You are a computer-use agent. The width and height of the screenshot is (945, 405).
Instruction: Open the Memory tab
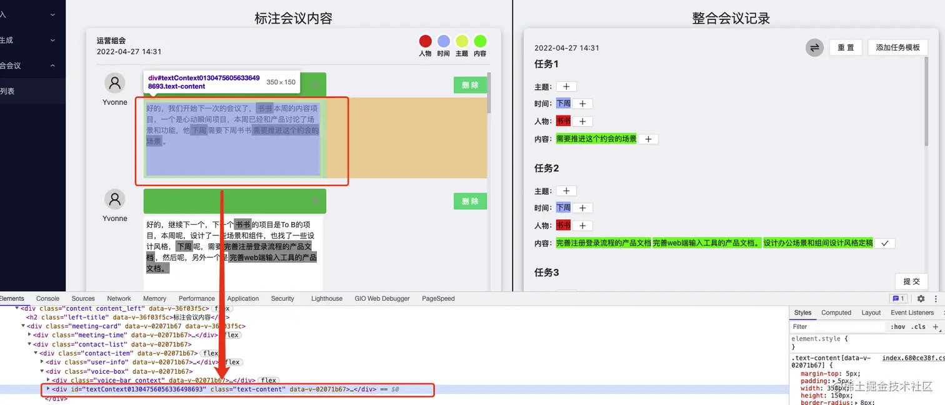coord(154,299)
